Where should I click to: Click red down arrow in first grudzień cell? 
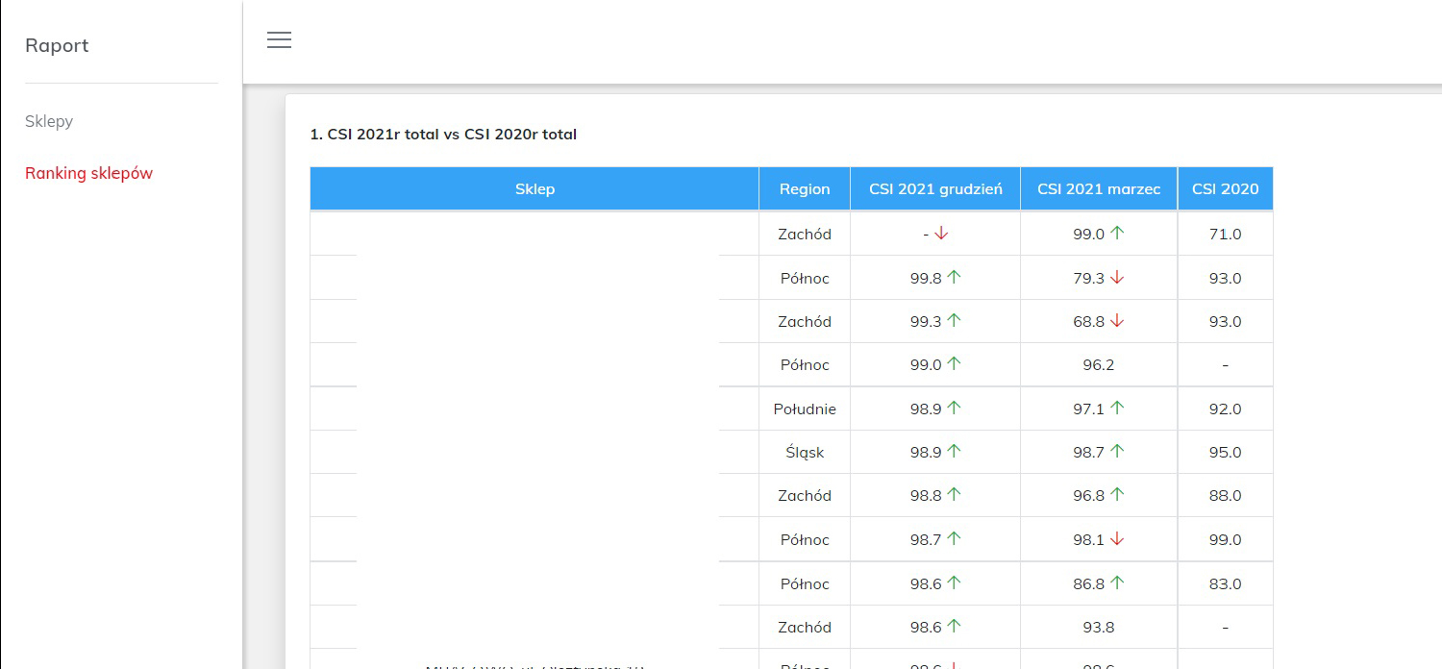942,234
